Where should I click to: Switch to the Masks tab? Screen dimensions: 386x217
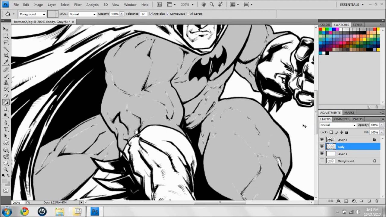pyautogui.click(x=349, y=113)
